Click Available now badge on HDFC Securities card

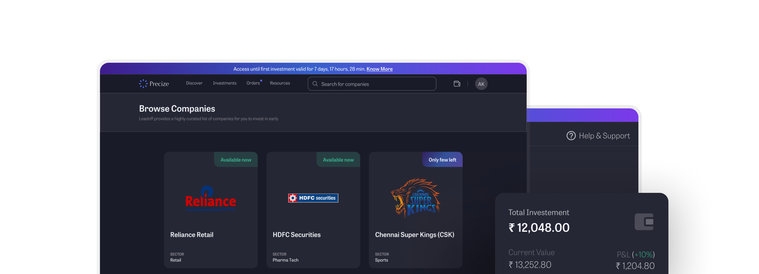click(338, 160)
